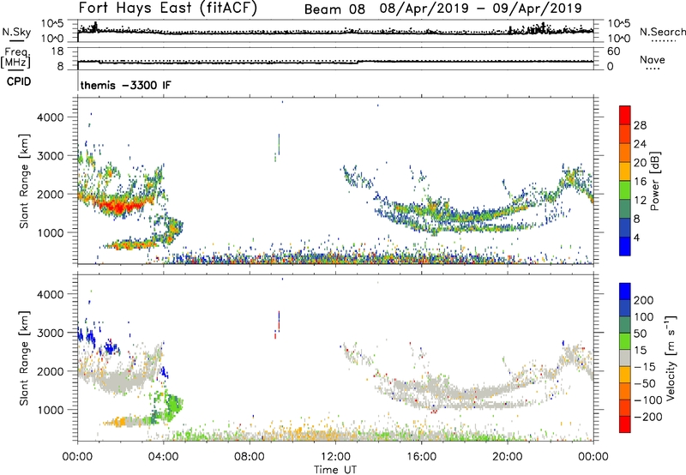
Task: Click the '20:00' time tick label
Action: coord(508,457)
